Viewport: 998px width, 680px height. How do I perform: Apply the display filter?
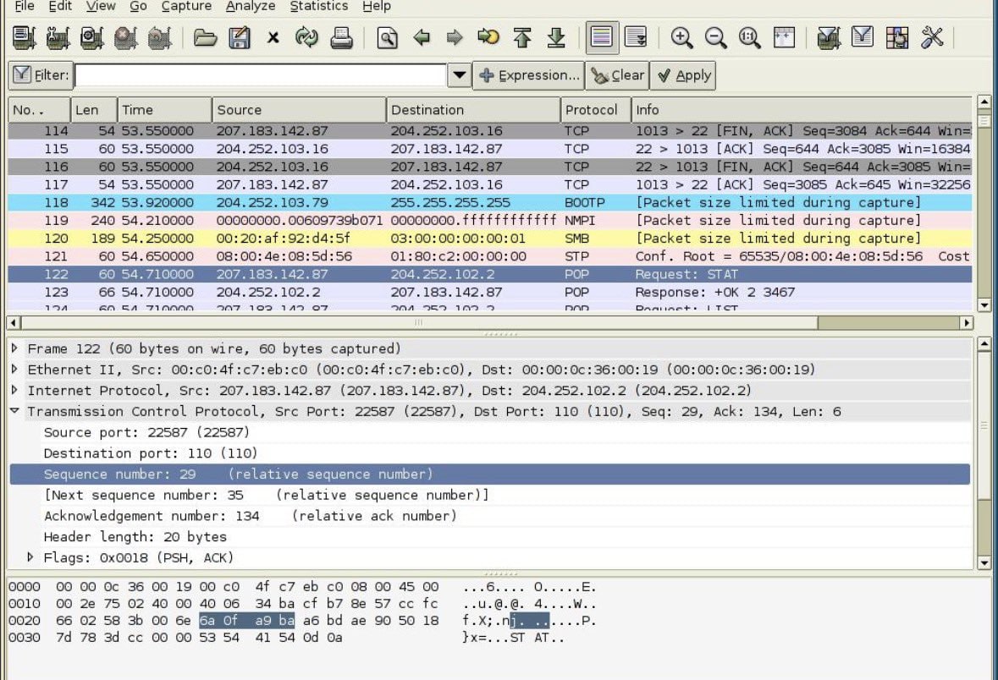pyautogui.click(x=683, y=75)
